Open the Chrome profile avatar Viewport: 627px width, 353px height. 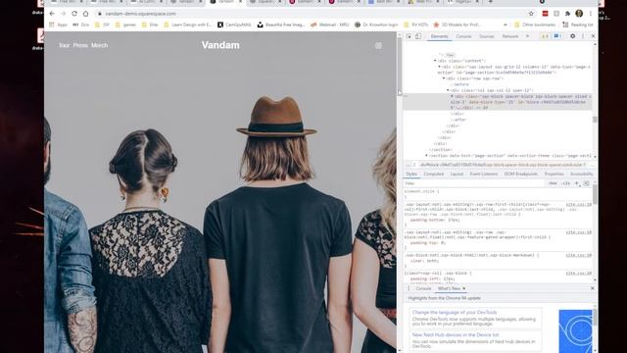pyautogui.click(x=579, y=14)
